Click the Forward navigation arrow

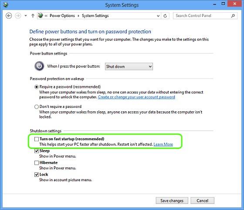click(18, 16)
